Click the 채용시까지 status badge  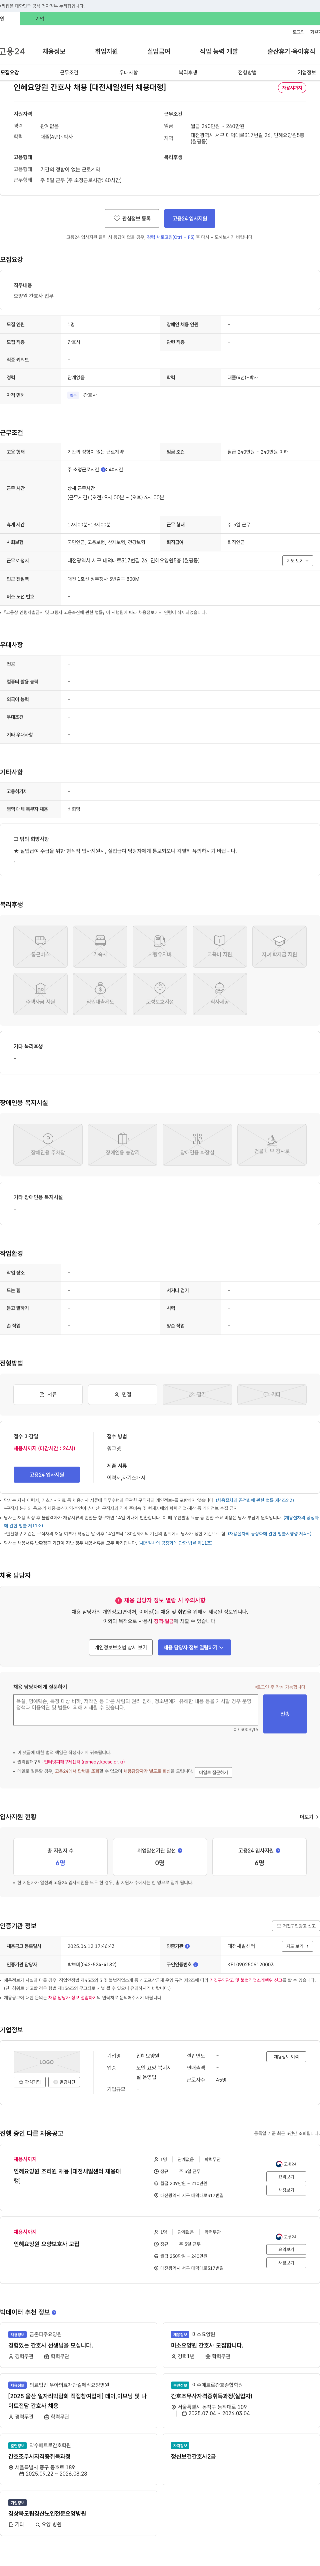(292, 88)
